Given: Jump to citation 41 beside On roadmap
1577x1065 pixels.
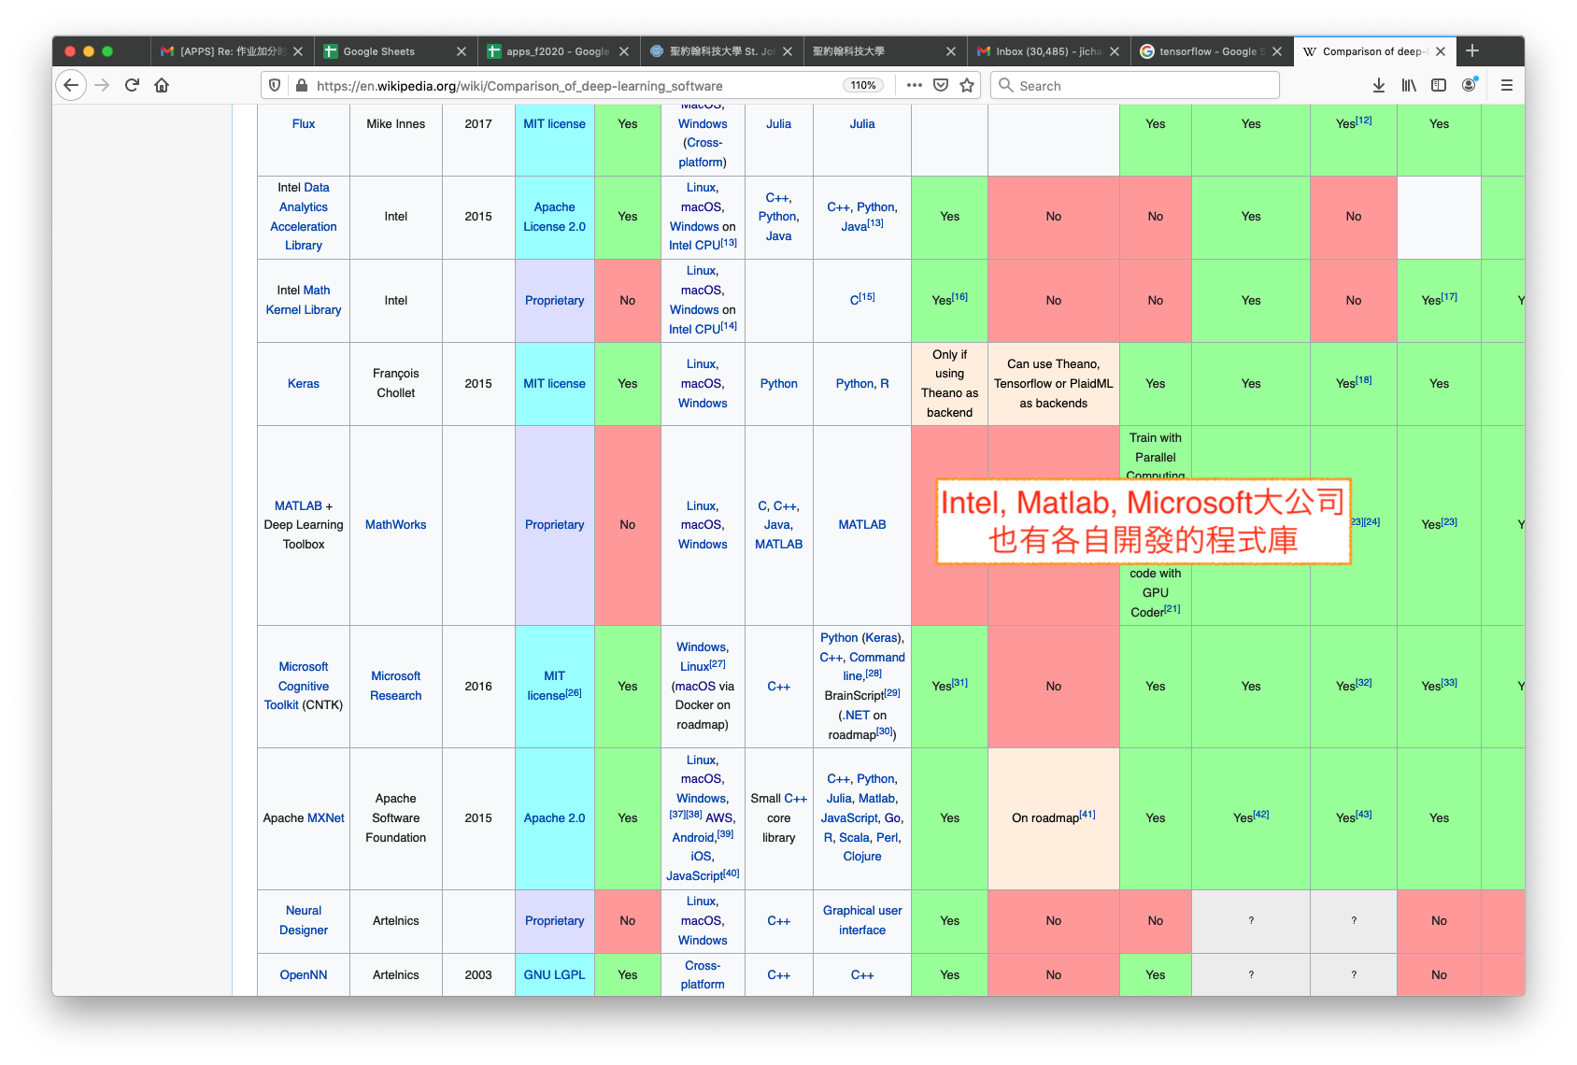Looking at the screenshot, I should (x=1087, y=815).
